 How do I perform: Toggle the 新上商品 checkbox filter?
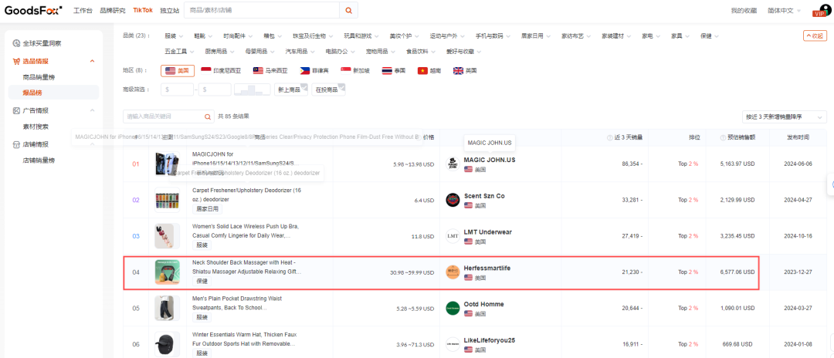click(291, 89)
